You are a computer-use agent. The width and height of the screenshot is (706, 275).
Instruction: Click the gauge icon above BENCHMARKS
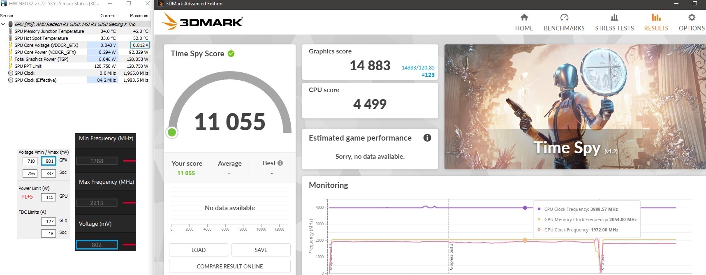point(564,17)
